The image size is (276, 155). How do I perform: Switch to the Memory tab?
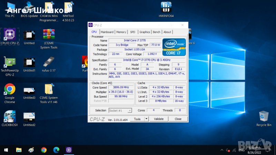point(121,32)
